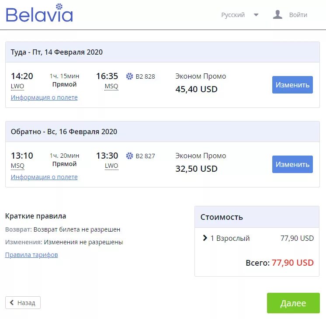Click Войти to sign in
Viewport: 326px width, 319px height.
pos(298,15)
